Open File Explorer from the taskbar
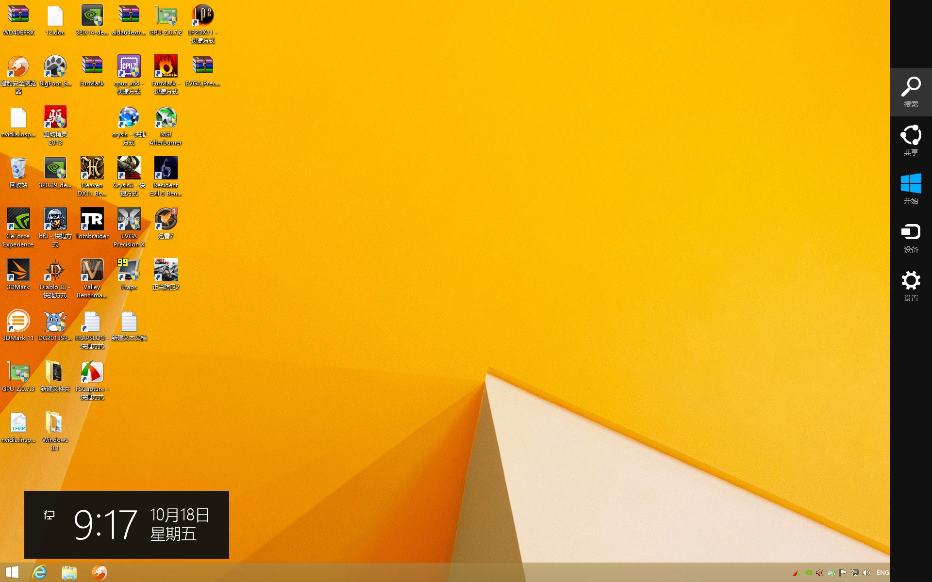The height and width of the screenshot is (582, 932). point(69,573)
